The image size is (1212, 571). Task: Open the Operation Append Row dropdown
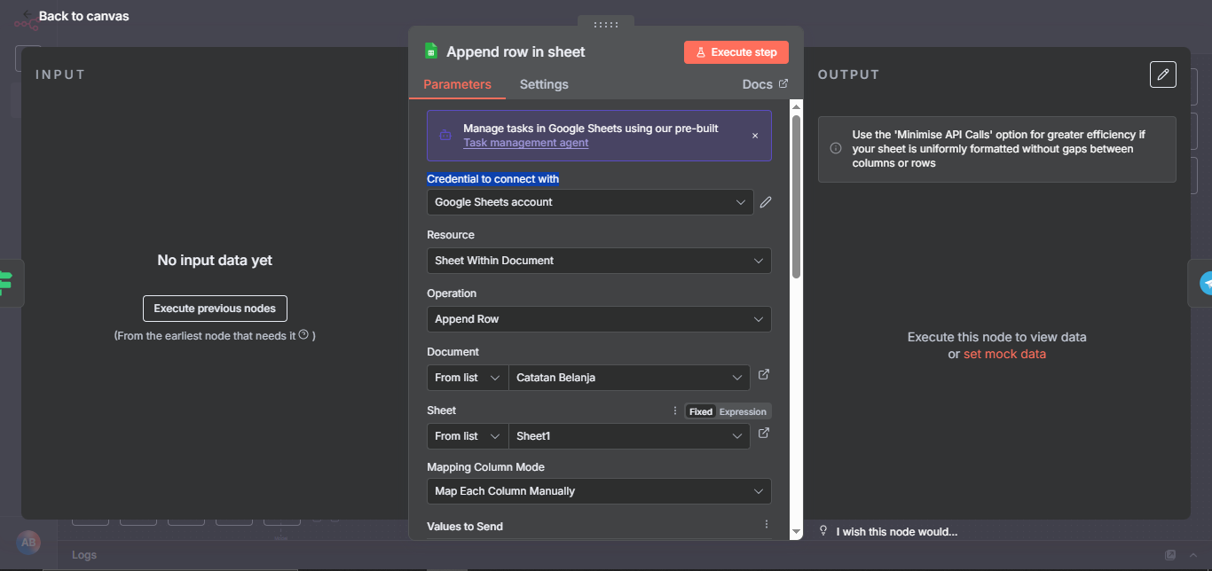click(x=598, y=319)
